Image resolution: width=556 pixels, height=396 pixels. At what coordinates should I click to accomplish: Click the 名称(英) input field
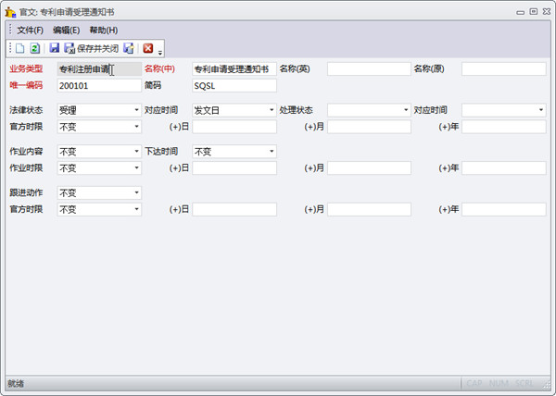[x=369, y=69]
